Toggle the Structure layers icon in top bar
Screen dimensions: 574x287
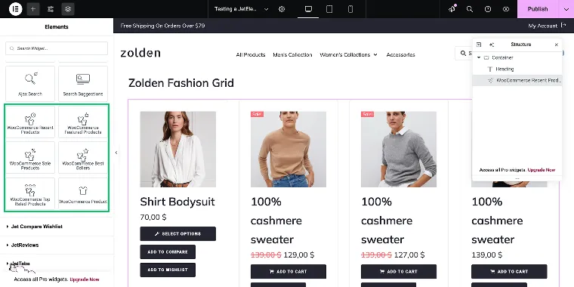click(68, 9)
